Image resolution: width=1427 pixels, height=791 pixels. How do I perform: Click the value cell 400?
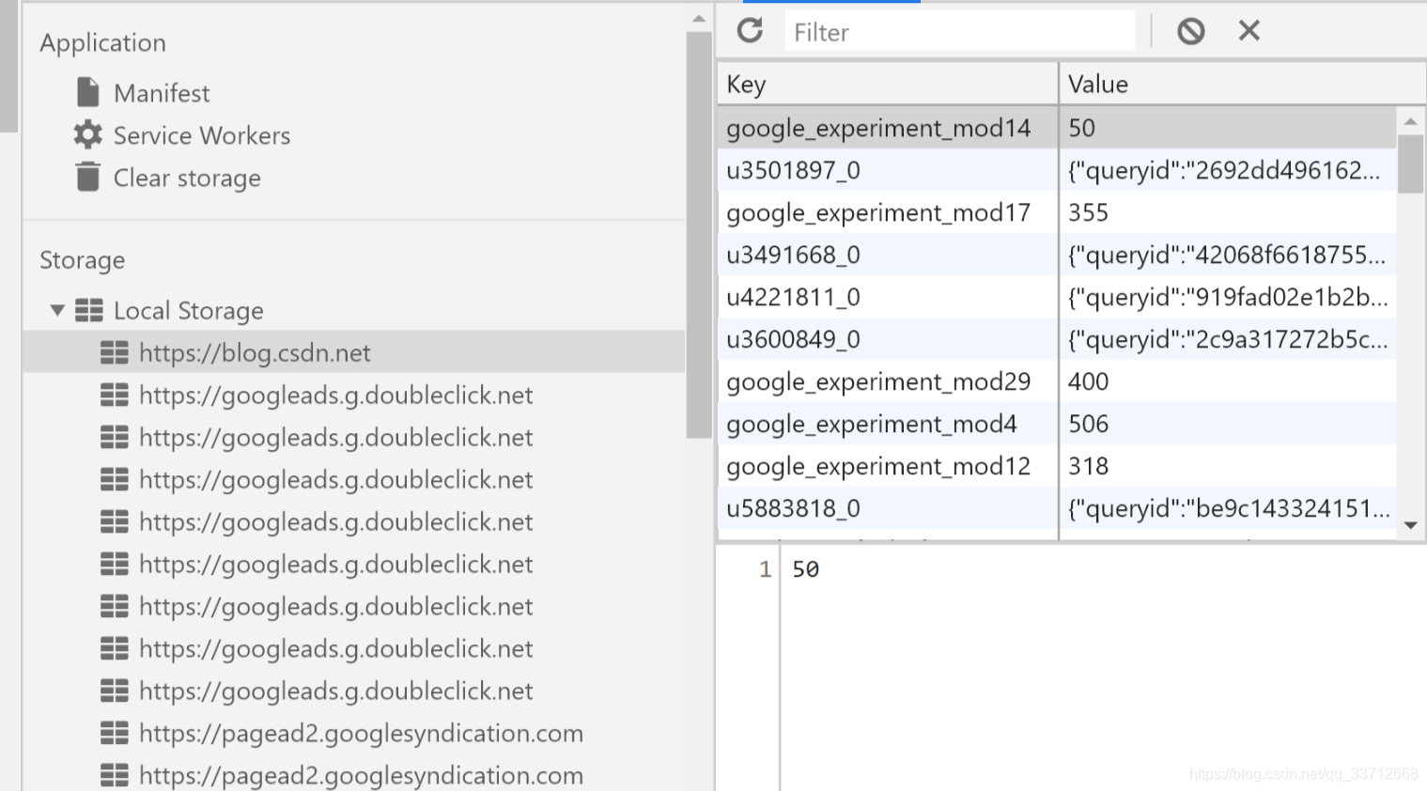coord(1228,381)
